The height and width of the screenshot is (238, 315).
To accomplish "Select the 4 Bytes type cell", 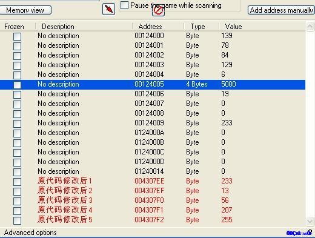I will (197, 84).
